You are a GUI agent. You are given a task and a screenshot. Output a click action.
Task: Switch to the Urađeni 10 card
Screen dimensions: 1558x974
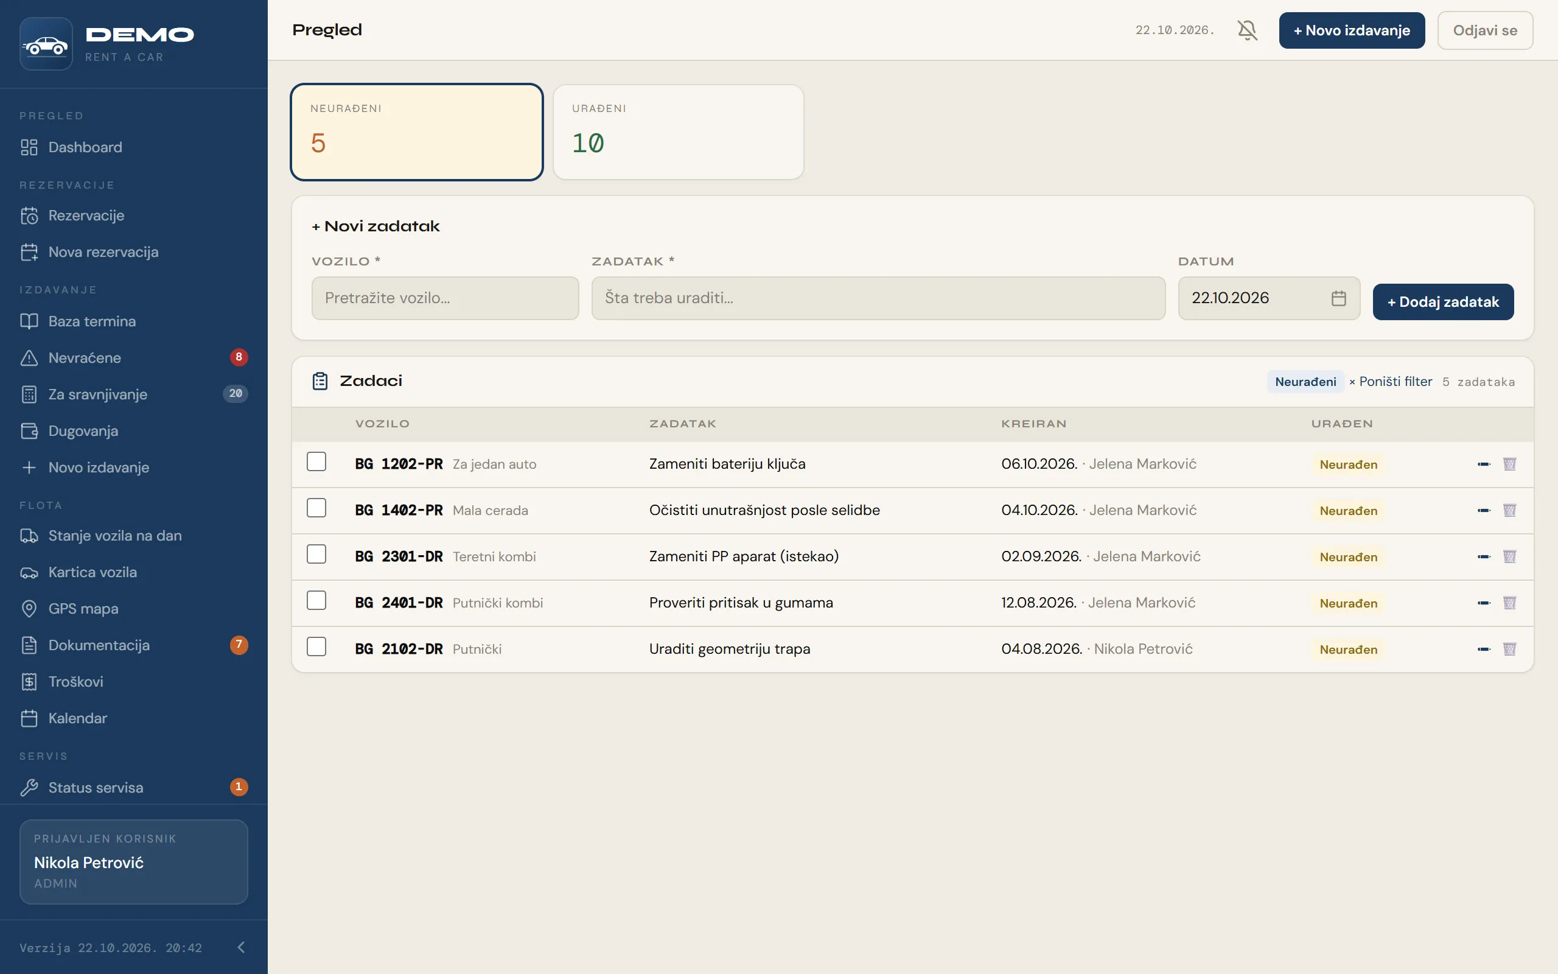coord(678,132)
